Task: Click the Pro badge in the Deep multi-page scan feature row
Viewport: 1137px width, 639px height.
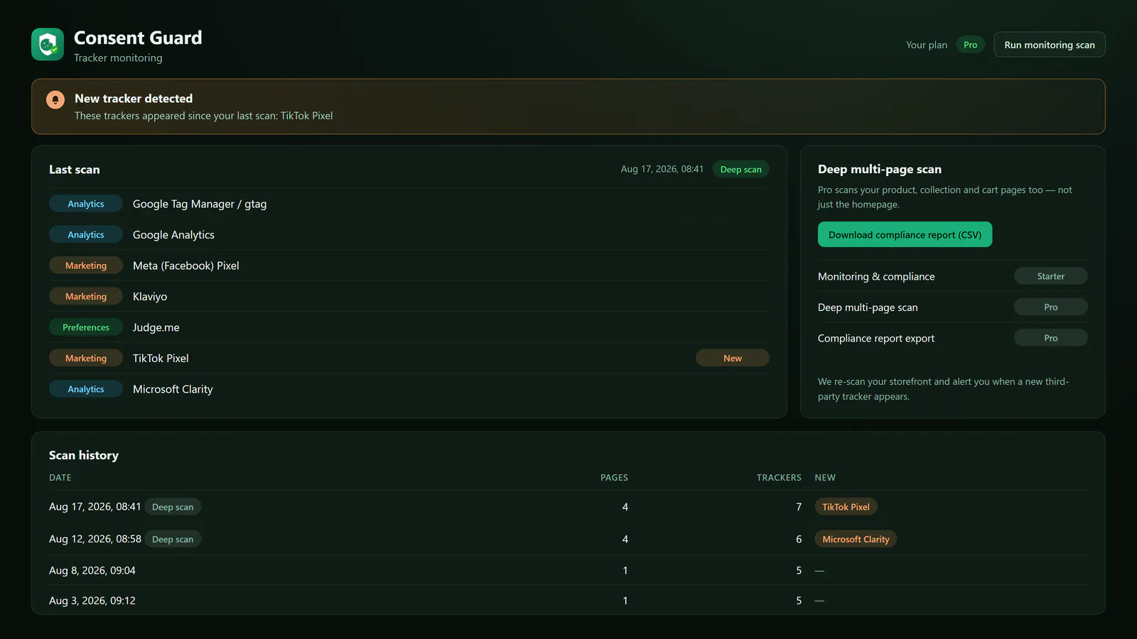Action: pos(1051,307)
